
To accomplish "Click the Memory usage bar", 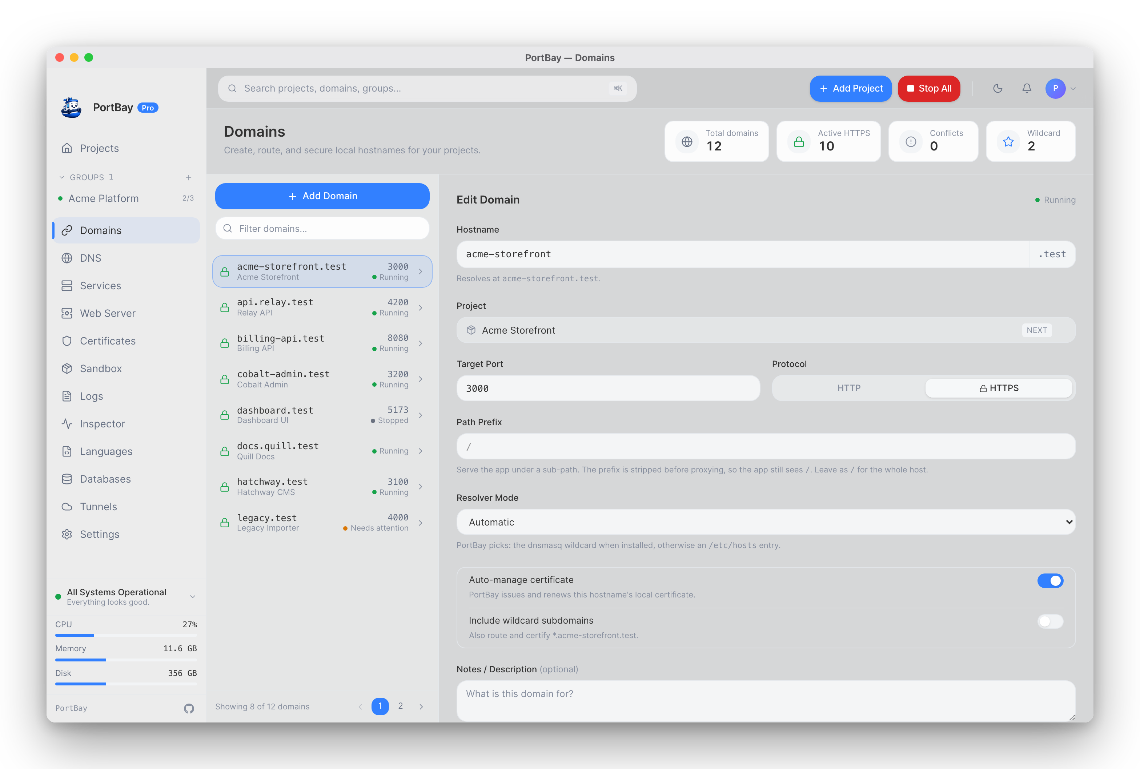I will (126, 660).
